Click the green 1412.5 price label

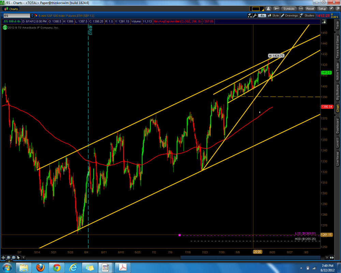326,72
